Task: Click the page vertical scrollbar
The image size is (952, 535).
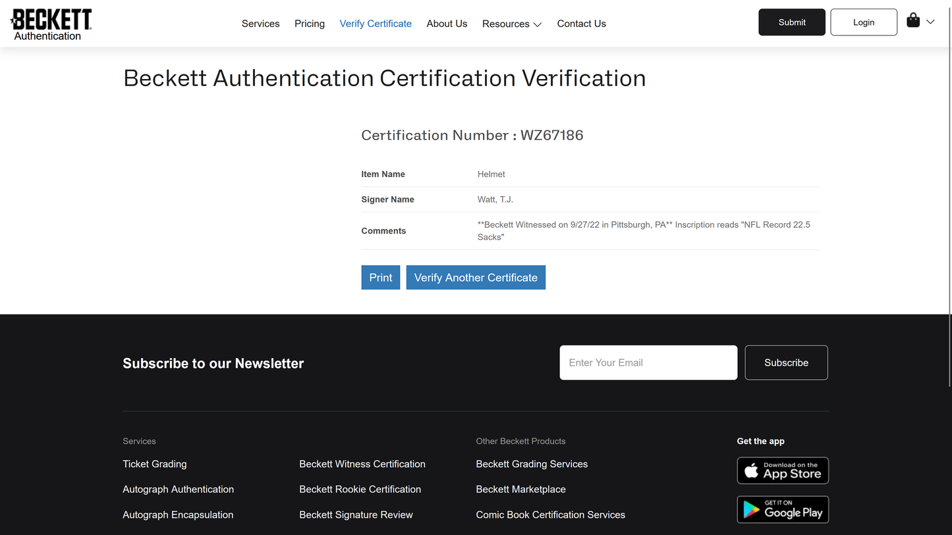Action: (949, 197)
